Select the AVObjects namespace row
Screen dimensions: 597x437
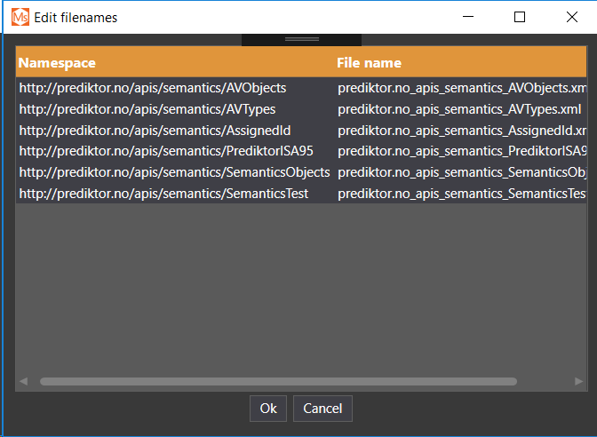click(153, 88)
